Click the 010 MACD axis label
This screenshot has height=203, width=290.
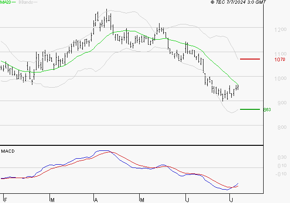[282, 166]
